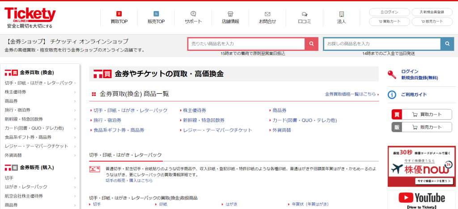Image resolution: width=458 pixels, height=209 pixels.
Task: Select the 切手・印紙・はがき・レターパック tab heading
Action: pyautogui.click(x=126, y=155)
